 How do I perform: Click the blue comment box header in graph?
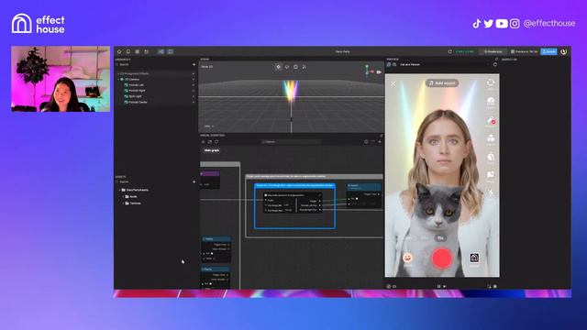pyautogui.click(x=294, y=185)
